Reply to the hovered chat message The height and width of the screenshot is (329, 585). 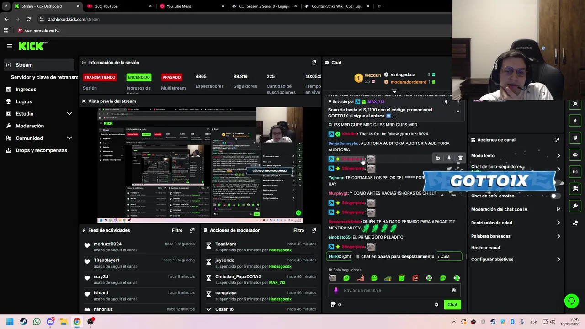click(437, 158)
